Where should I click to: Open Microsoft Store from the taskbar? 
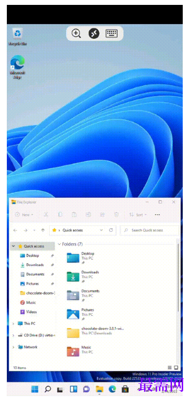click(125, 389)
